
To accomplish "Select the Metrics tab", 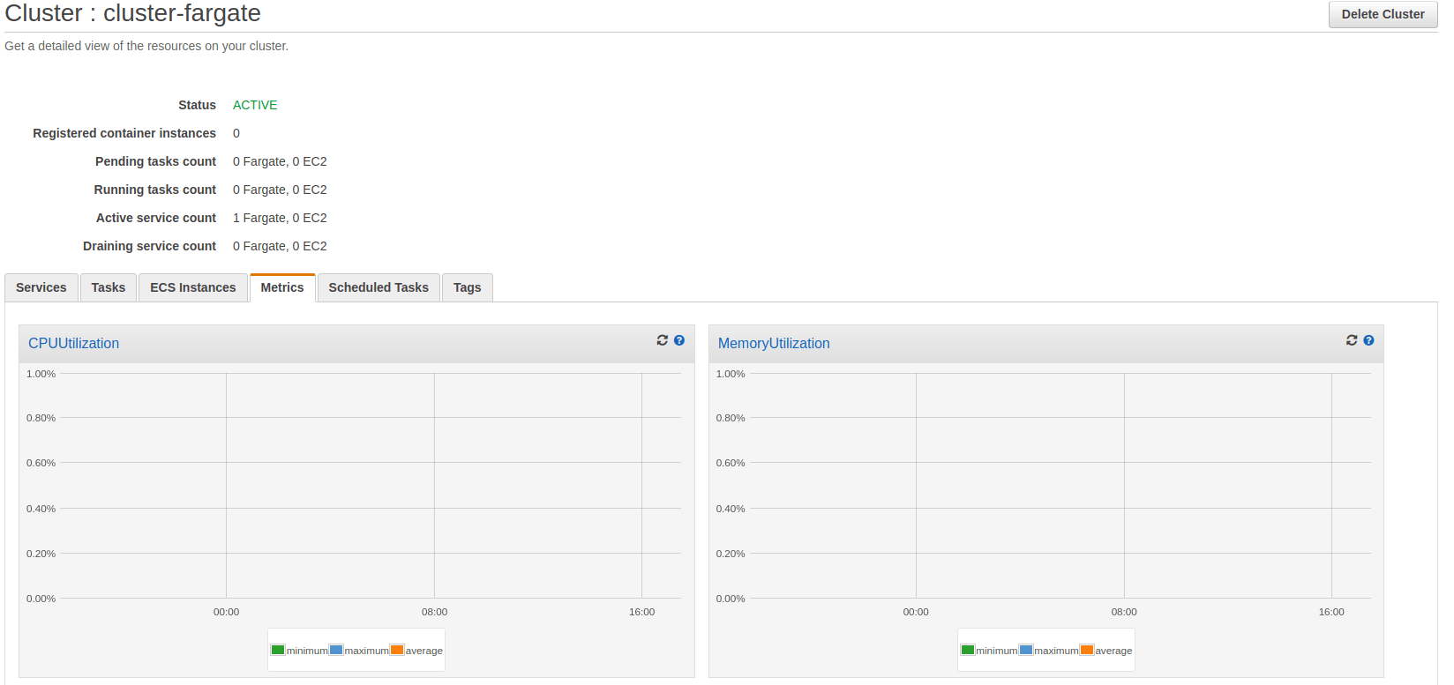I will point(282,287).
